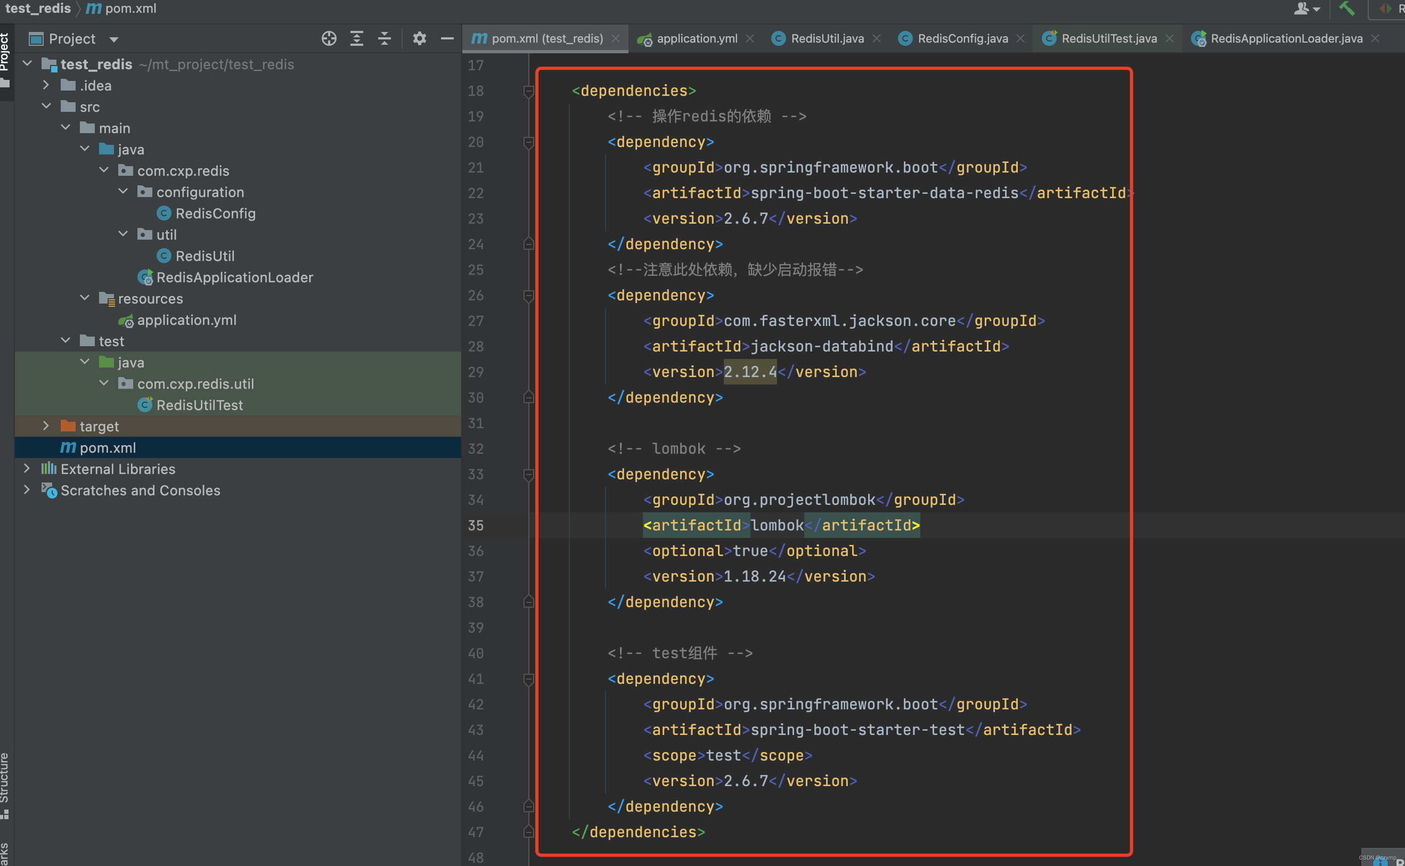Close the pom.xml editor tab
1405x866 pixels.
[616, 38]
